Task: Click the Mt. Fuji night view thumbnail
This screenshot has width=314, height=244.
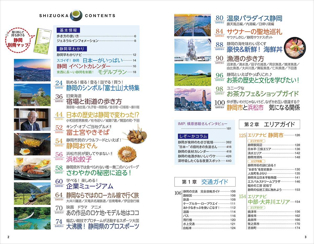Action: [x=32, y=69]
